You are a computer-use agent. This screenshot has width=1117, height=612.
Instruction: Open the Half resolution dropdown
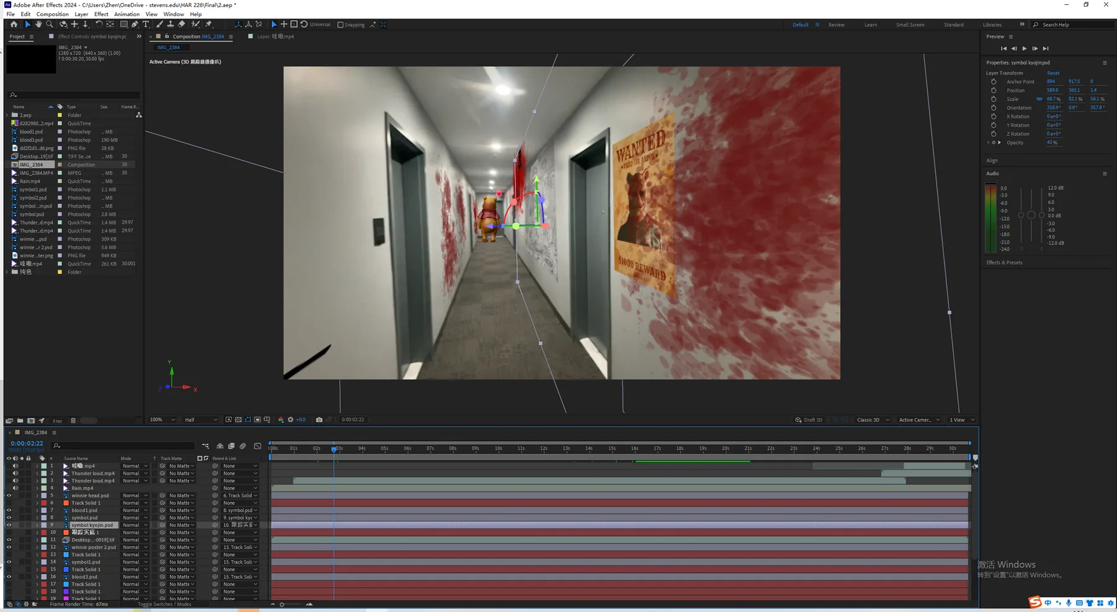(x=201, y=420)
